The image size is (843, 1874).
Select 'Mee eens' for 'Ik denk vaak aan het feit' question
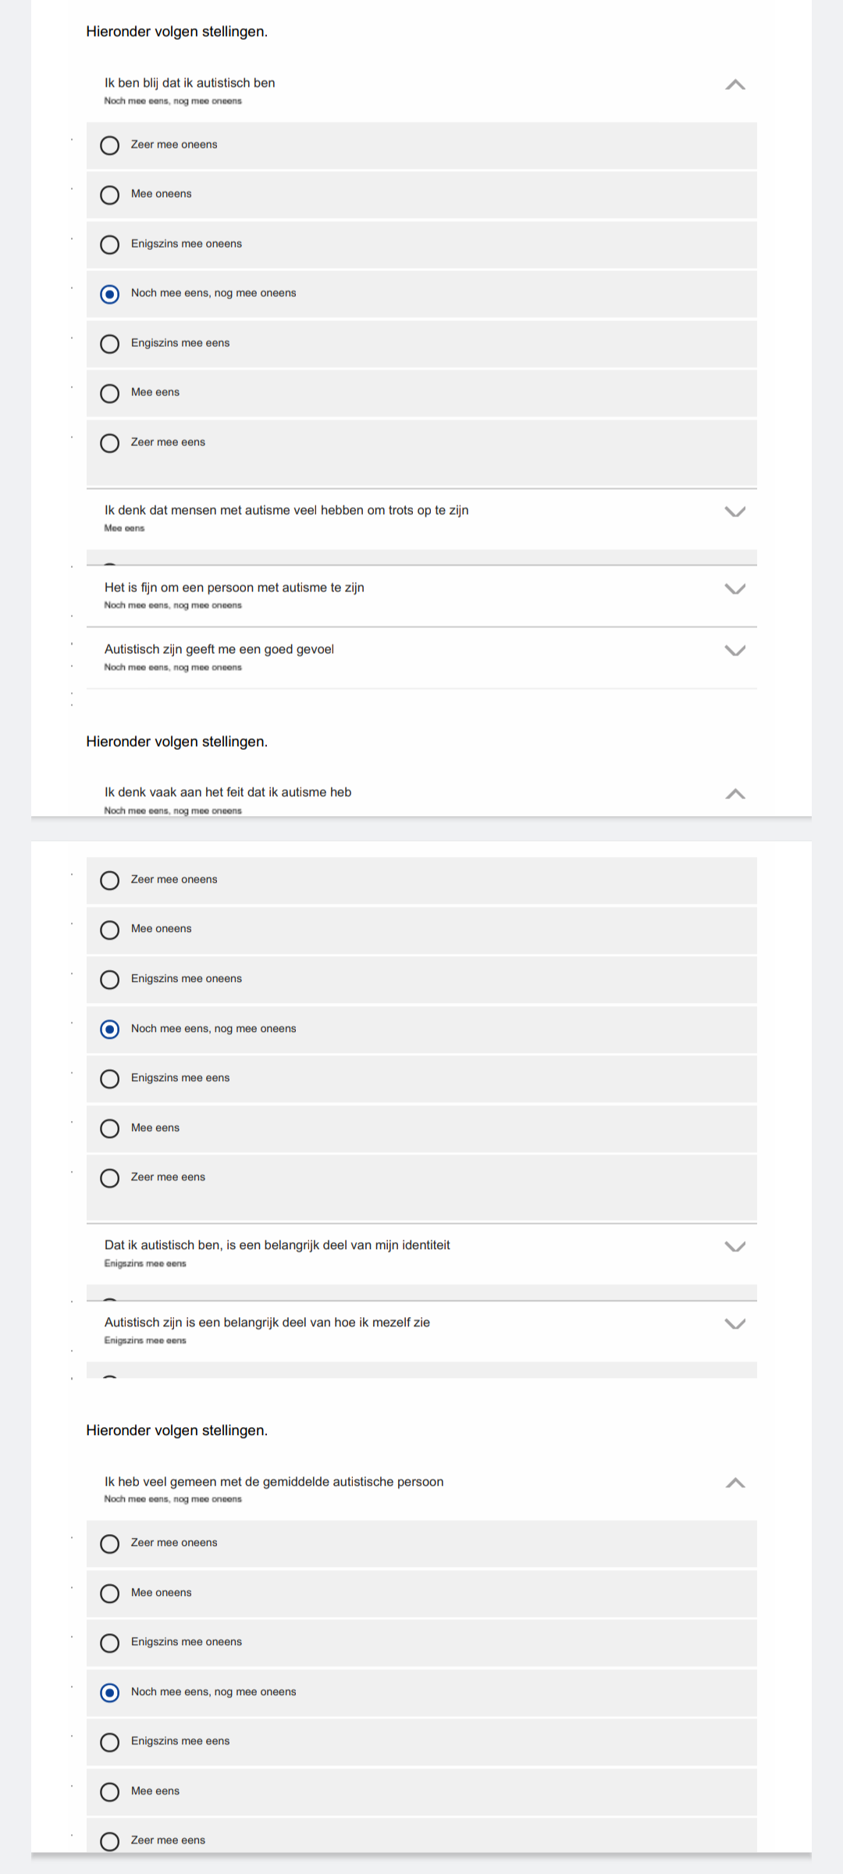coord(421,1128)
